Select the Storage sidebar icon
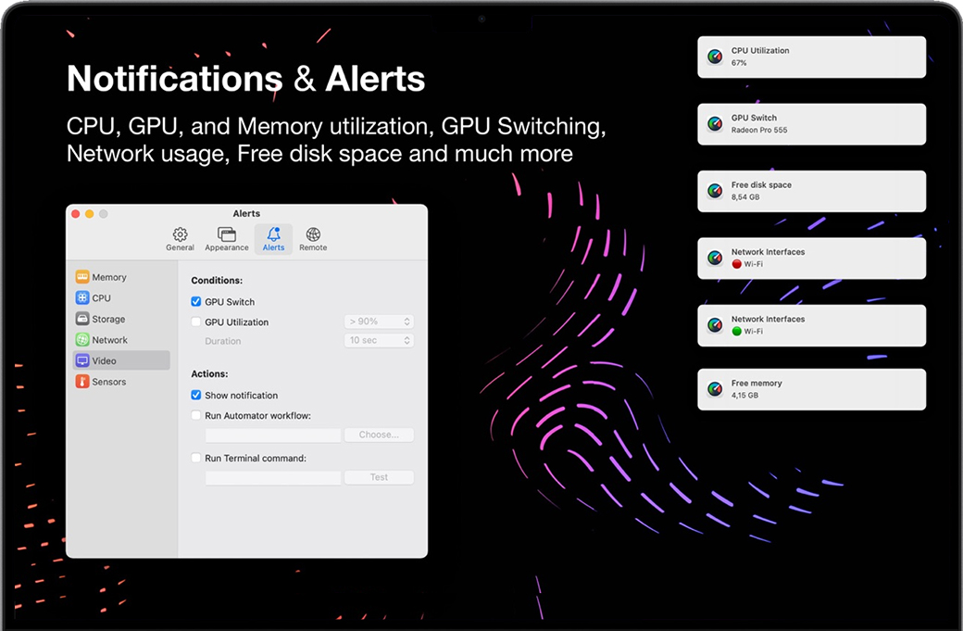963x631 pixels. tap(82, 319)
